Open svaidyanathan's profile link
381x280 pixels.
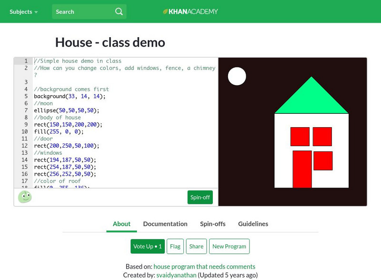pyautogui.click(x=176, y=275)
